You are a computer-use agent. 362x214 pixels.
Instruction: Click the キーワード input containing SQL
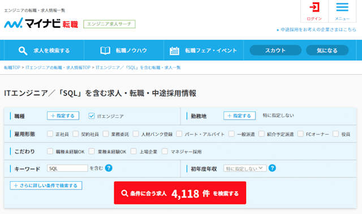click(x=67, y=168)
